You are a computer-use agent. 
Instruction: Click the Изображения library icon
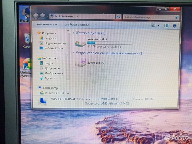pyautogui.click(x=42, y=73)
